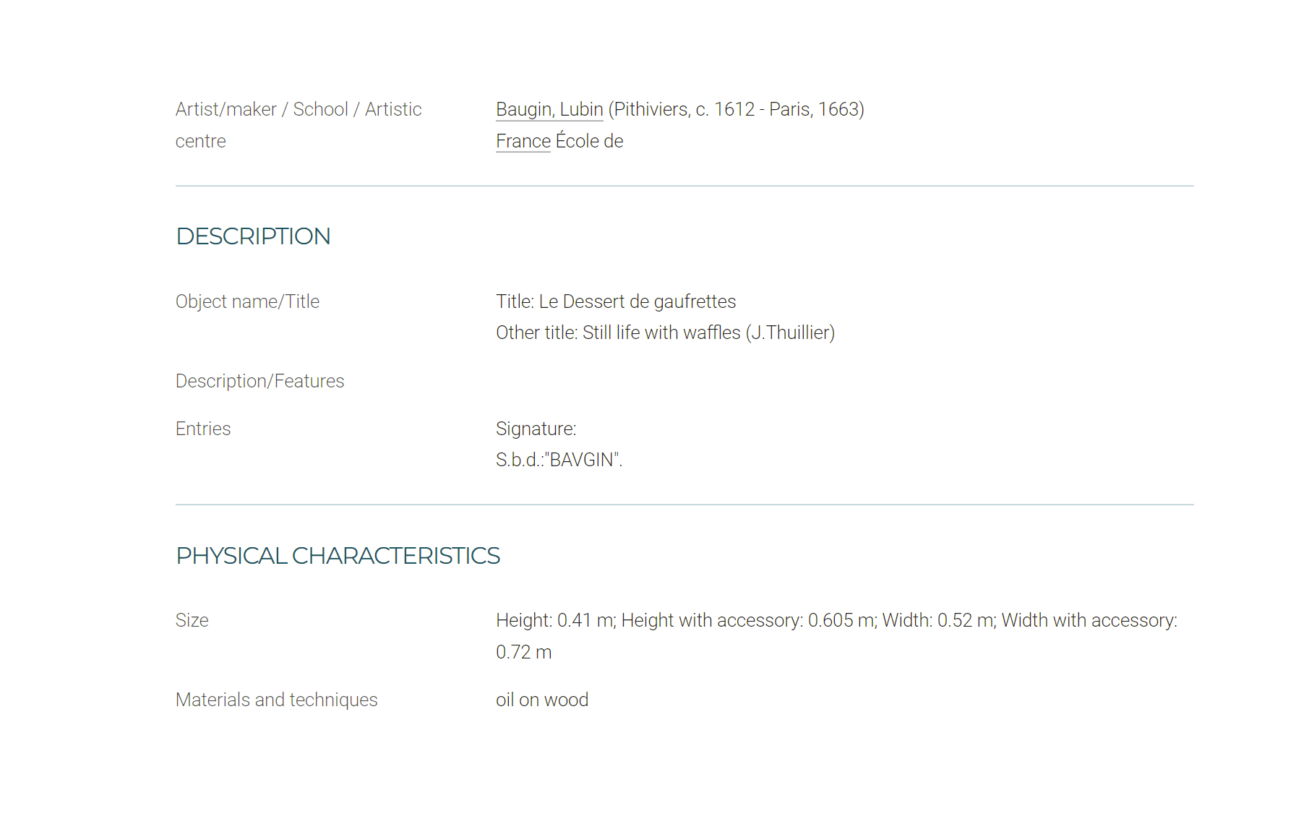Click the École de text beside France
The width and height of the screenshot is (1309, 837).
tap(589, 141)
